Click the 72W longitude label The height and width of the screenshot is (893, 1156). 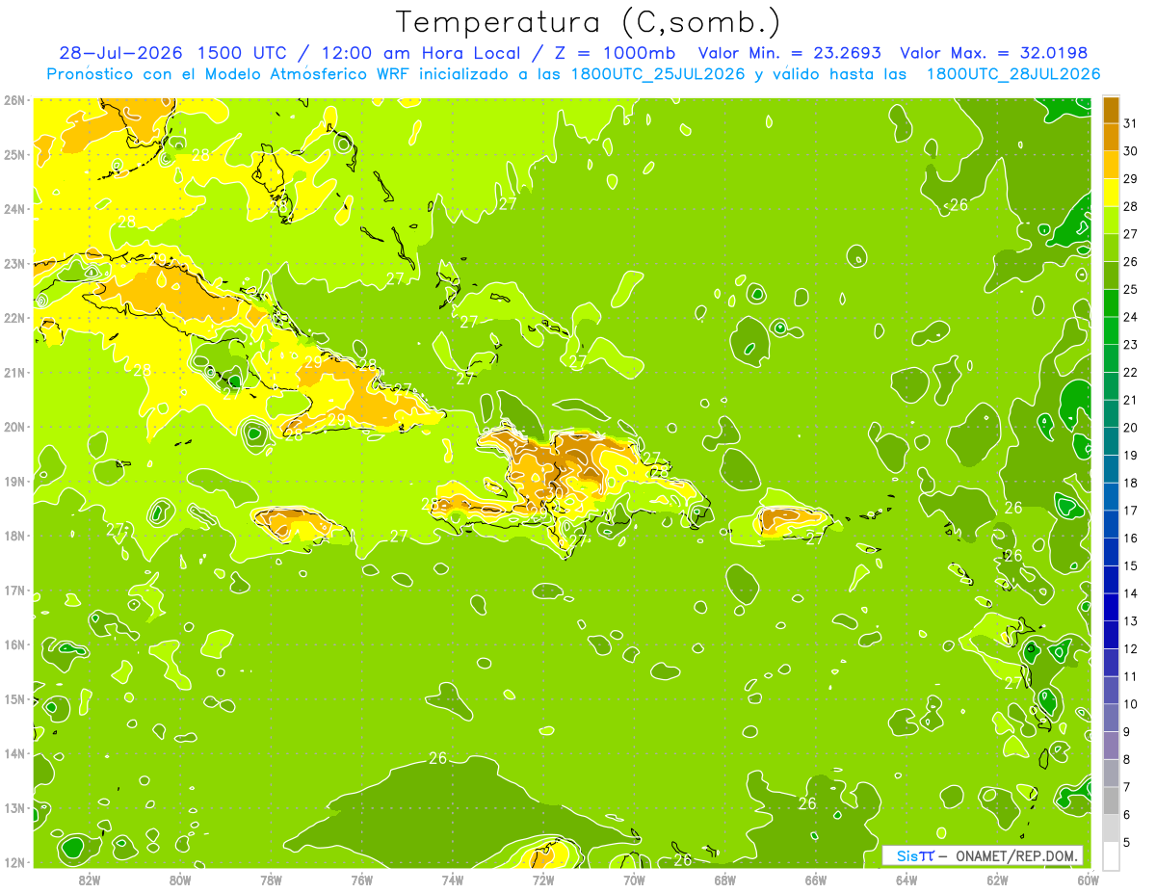[543, 880]
